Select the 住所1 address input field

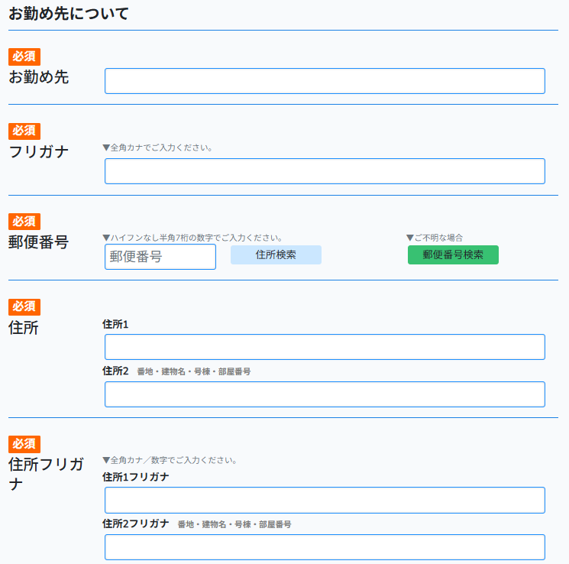click(325, 347)
